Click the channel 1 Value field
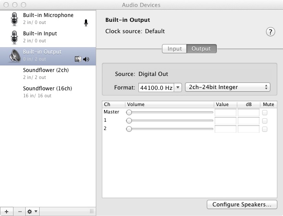 pyautogui.click(x=226, y=121)
